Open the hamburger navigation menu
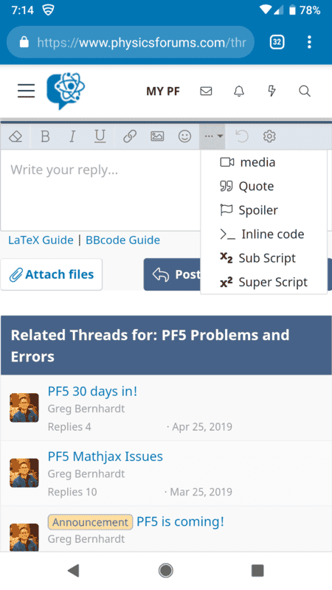 [26, 91]
